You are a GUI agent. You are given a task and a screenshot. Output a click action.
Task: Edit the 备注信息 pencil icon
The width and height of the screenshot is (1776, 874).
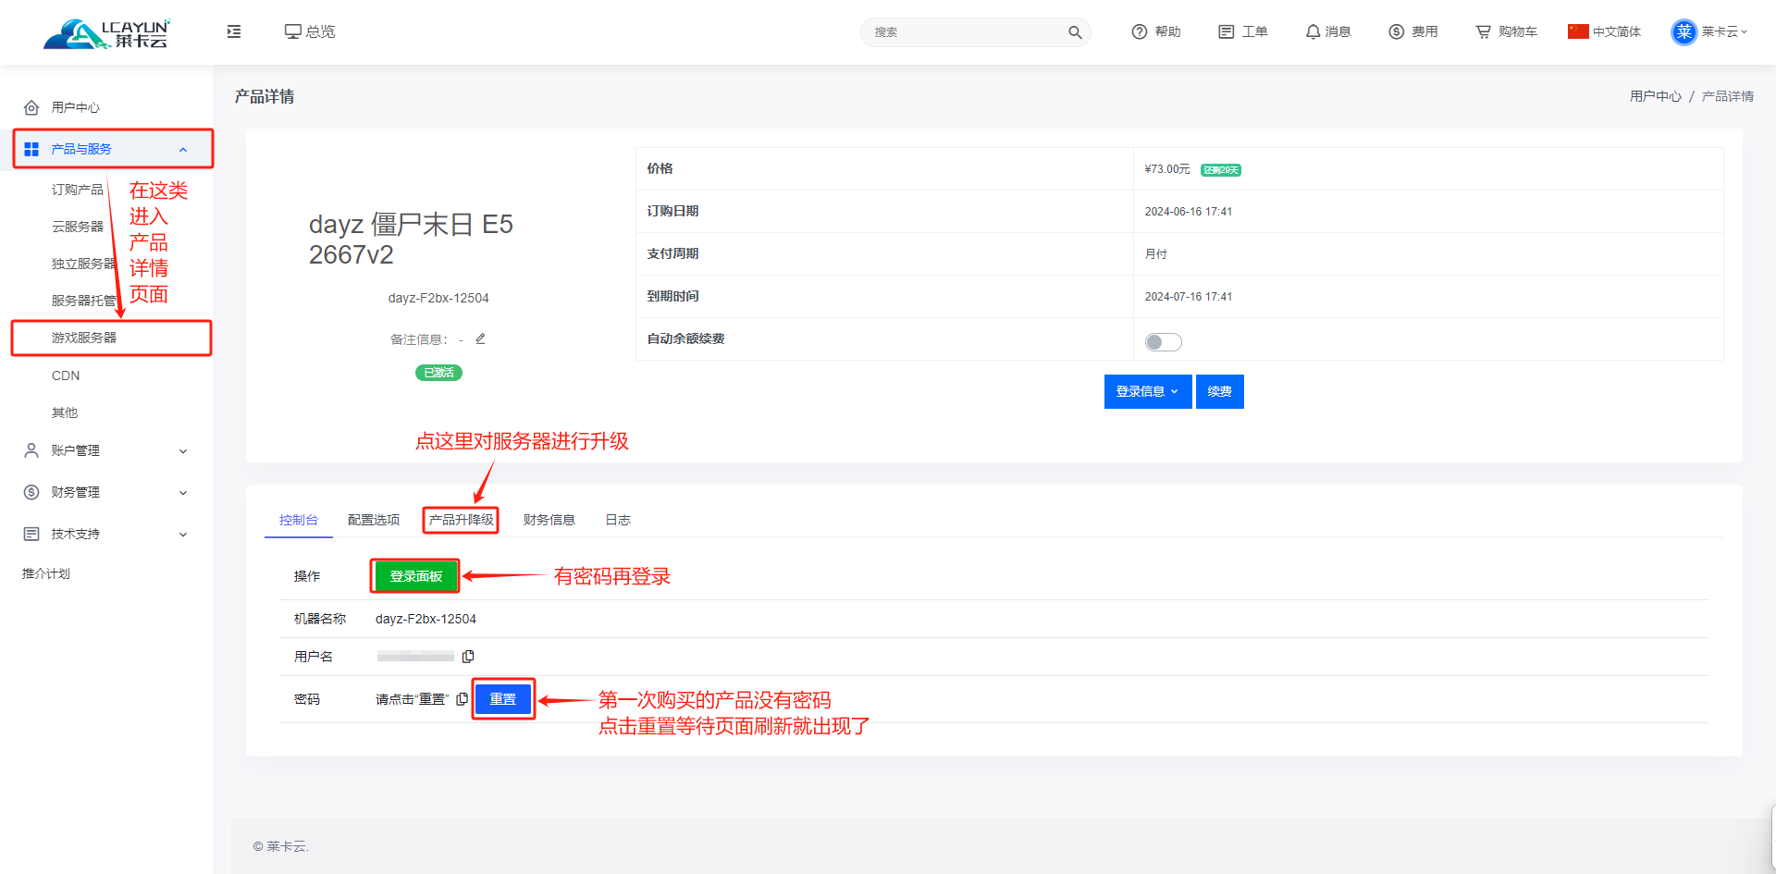click(x=480, y=339)
